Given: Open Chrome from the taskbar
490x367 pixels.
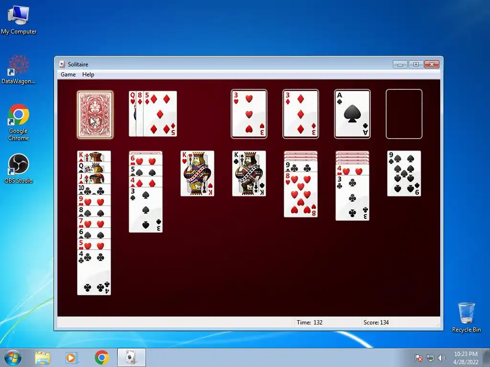Looking at the screenshot, I should point(102,357).
